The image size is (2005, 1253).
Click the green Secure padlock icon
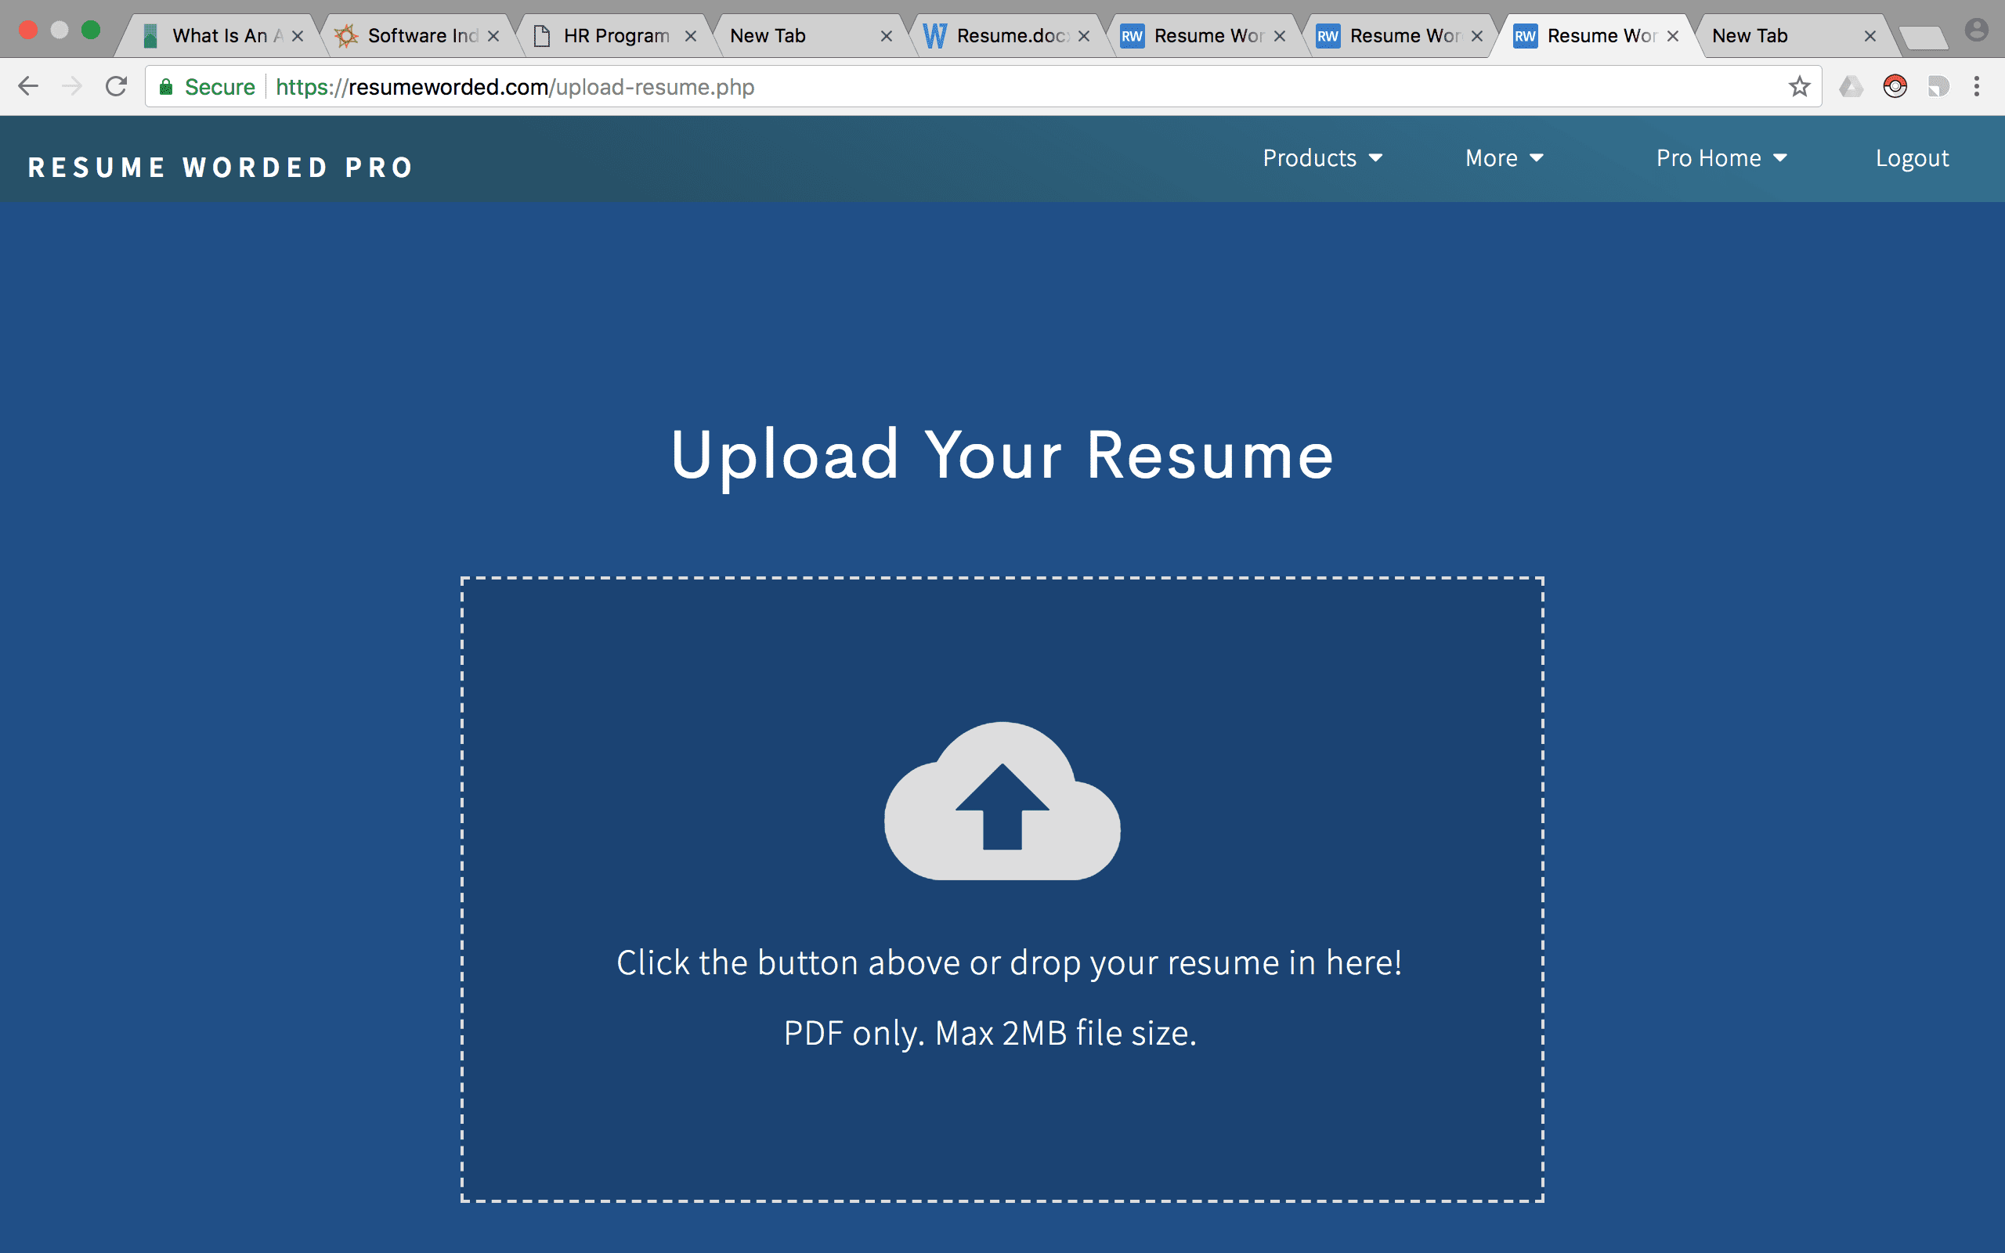coord(167,87)
